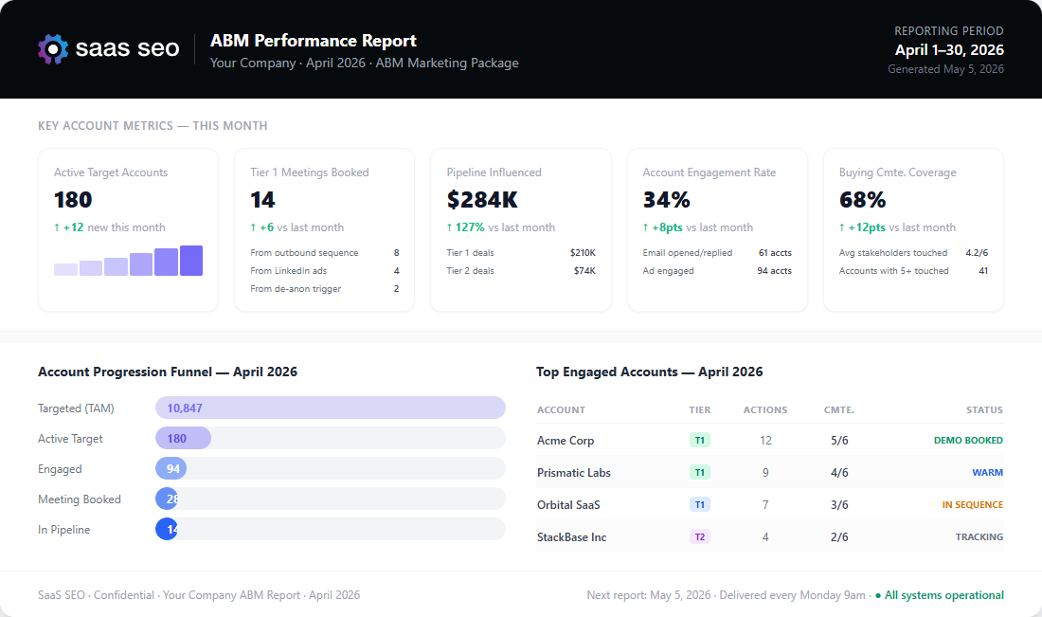
Task: Click the 'StackBase Inc' account name
Action: point(571,537)
